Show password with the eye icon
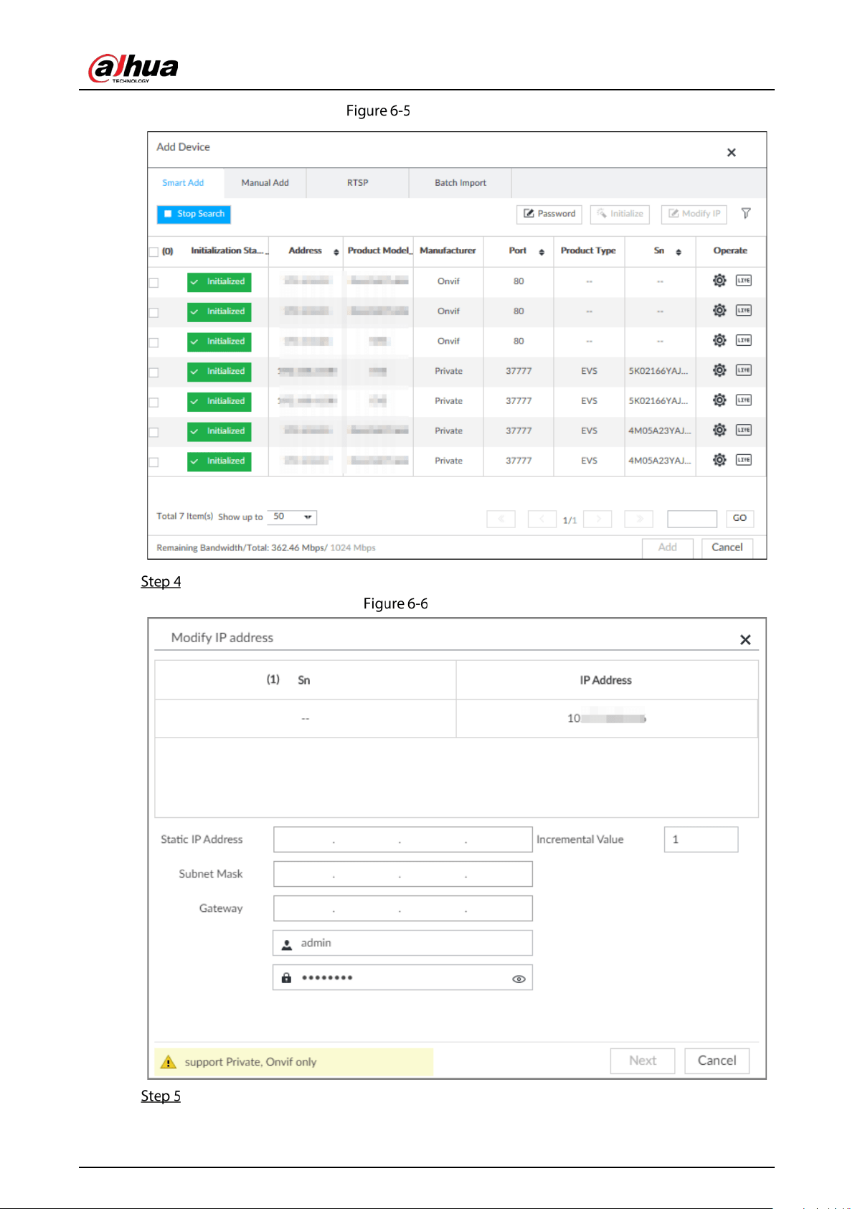This screenshot has height=1209, width=855. pos(519,979)
